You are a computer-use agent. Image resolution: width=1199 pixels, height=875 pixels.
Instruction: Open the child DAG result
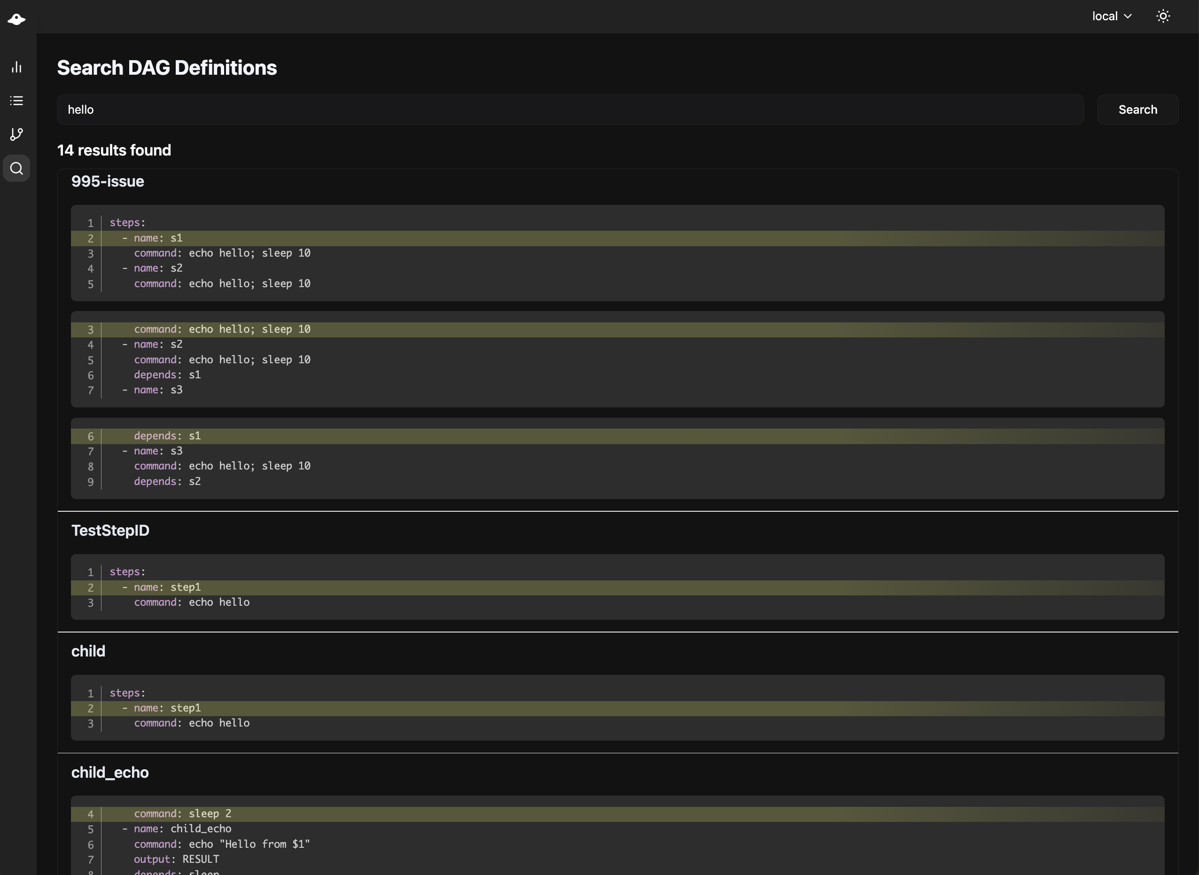point(88,651)
